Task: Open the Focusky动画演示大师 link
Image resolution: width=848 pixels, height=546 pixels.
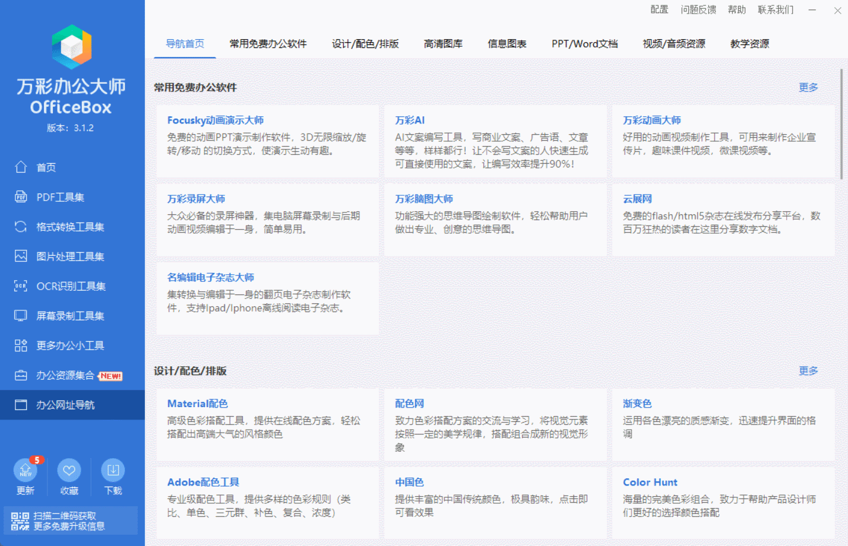Action: (x=216, y=120)
